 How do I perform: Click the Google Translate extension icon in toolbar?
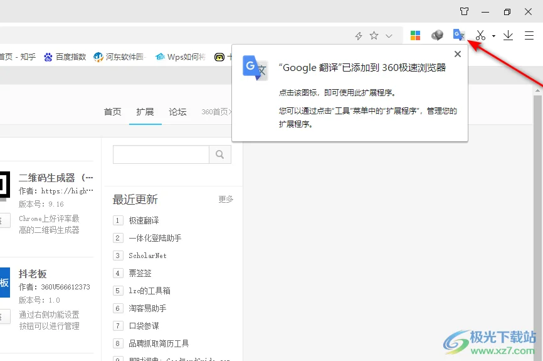tap(459, 35)
